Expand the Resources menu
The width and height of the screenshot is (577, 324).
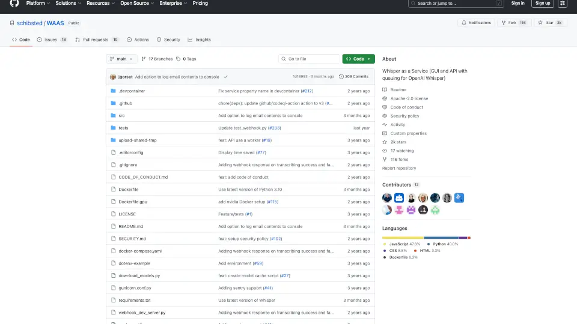click(100, 4)
